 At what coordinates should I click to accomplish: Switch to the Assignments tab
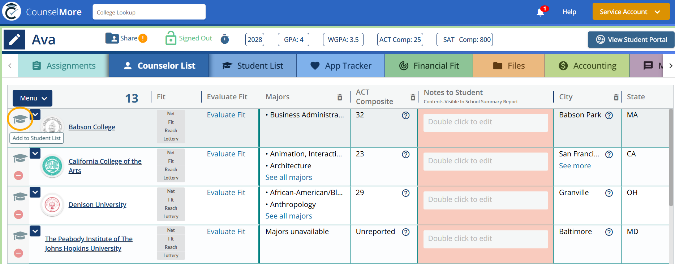63,66
